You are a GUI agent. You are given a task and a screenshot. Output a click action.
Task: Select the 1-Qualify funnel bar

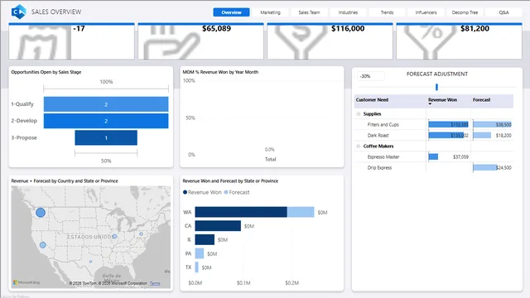106,104
